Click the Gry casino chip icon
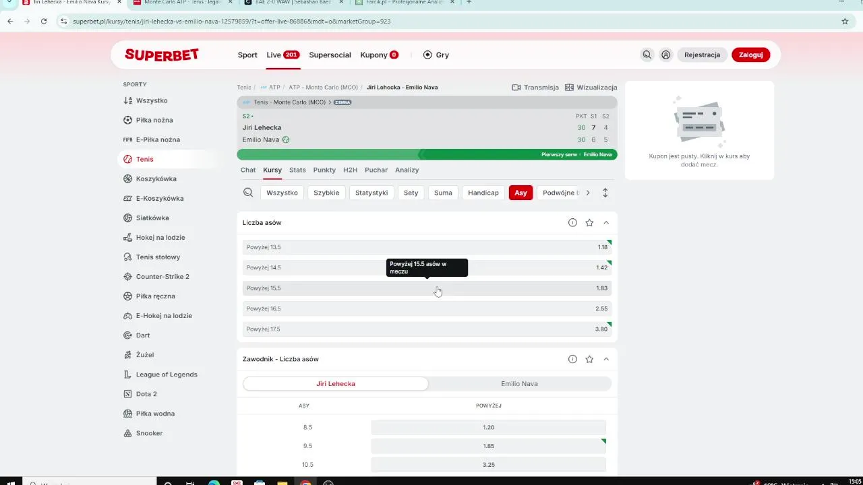This screenshot has height=485, width=863. [427, 55]
